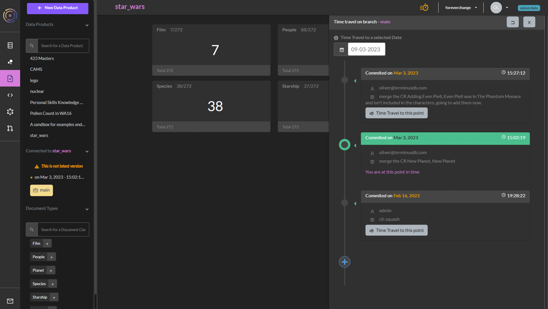Click the info icon beside Time Travel heading
The image size is (548, 309).
(336, 38)
